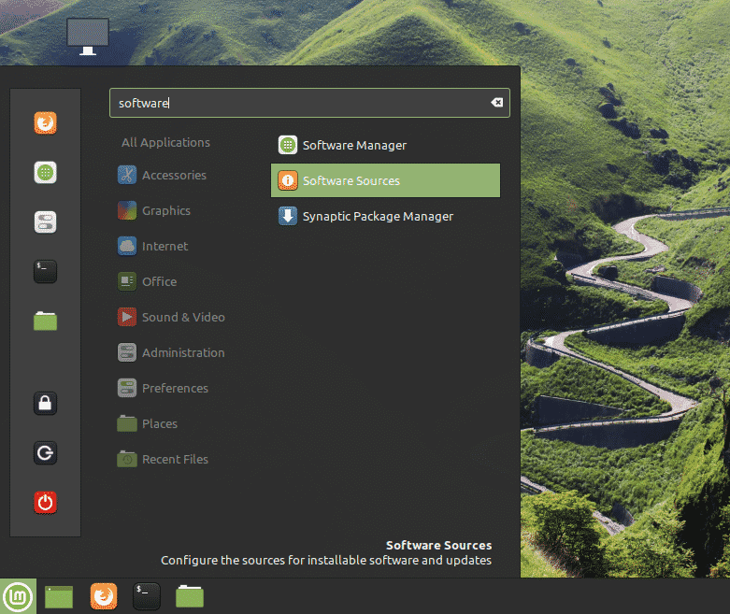Launch Firefox from the menu favorites sidebar
The image size is (730, 614).
(x=45, y=122)
